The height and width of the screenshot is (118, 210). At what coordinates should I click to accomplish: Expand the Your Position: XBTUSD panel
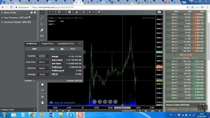(x=16, y=17)
